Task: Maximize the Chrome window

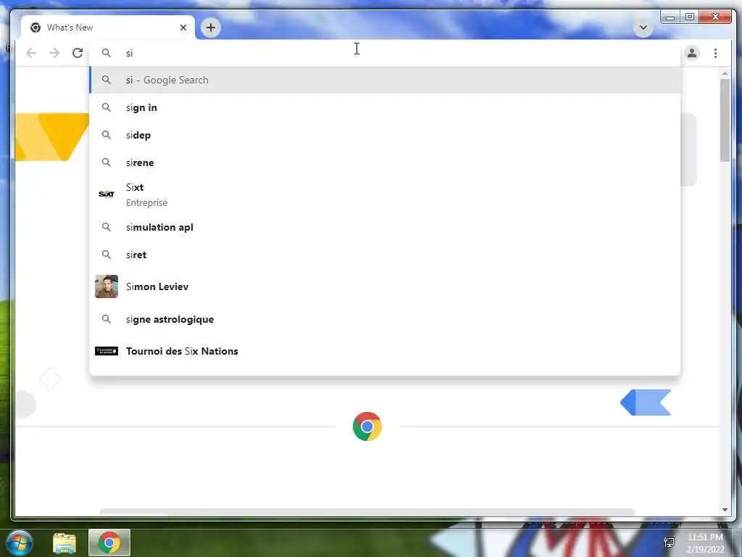Action: pyautogui.click(x=690, y=17)
